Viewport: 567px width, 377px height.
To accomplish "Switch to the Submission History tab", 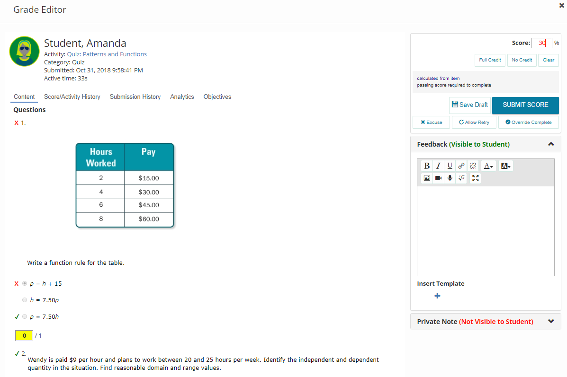I will point(135,96).
